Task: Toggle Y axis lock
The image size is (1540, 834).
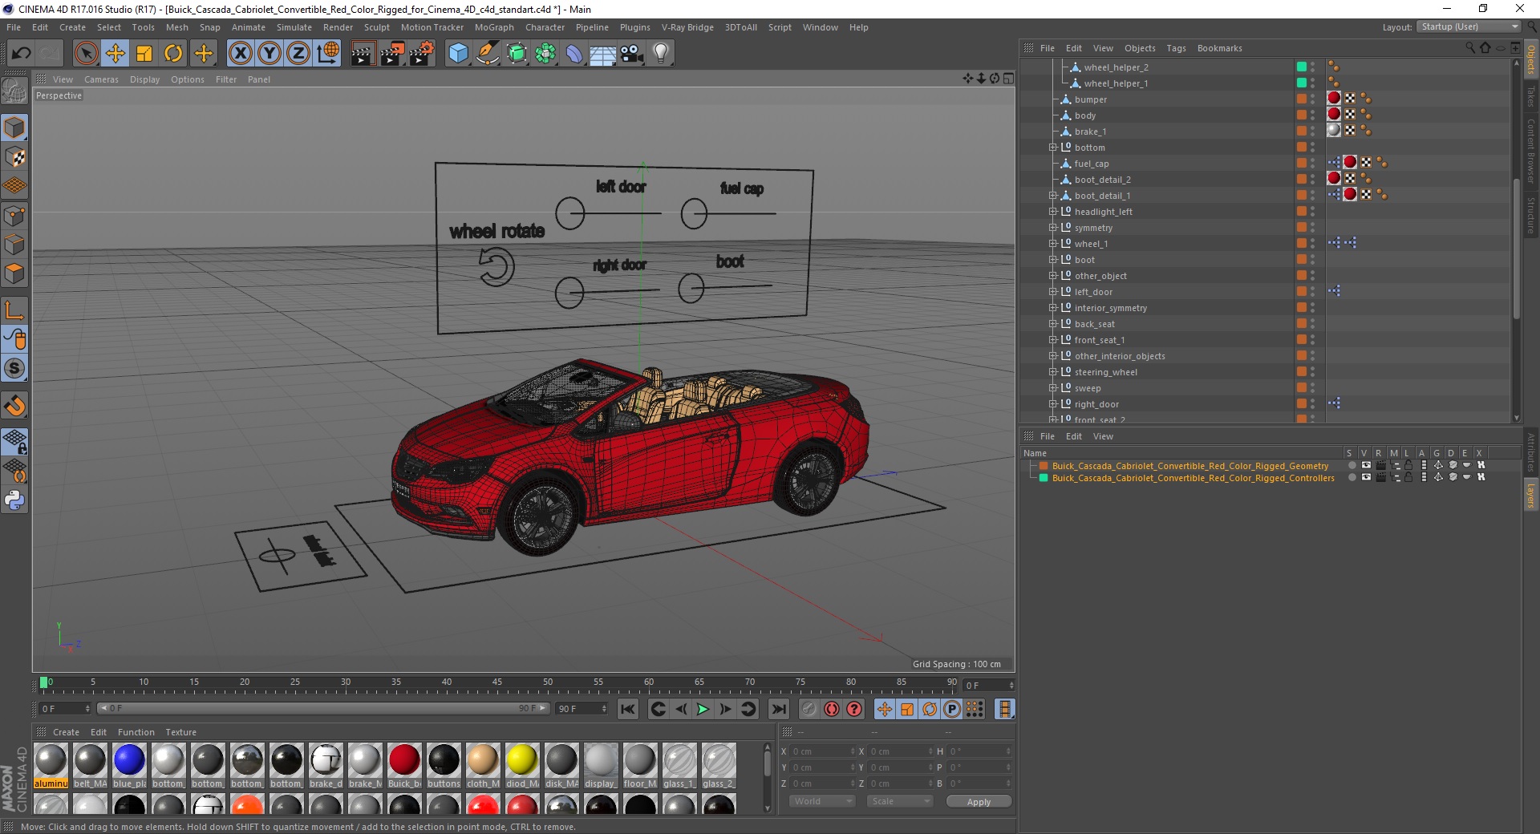Action: (x=269, y=54)
